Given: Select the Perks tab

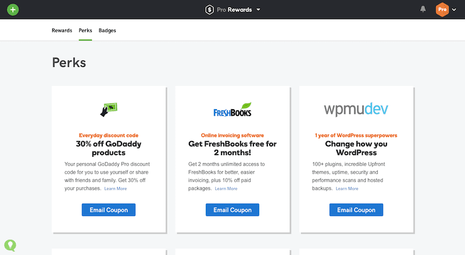Looking at the screenshot, I should (x=85, y=30).
